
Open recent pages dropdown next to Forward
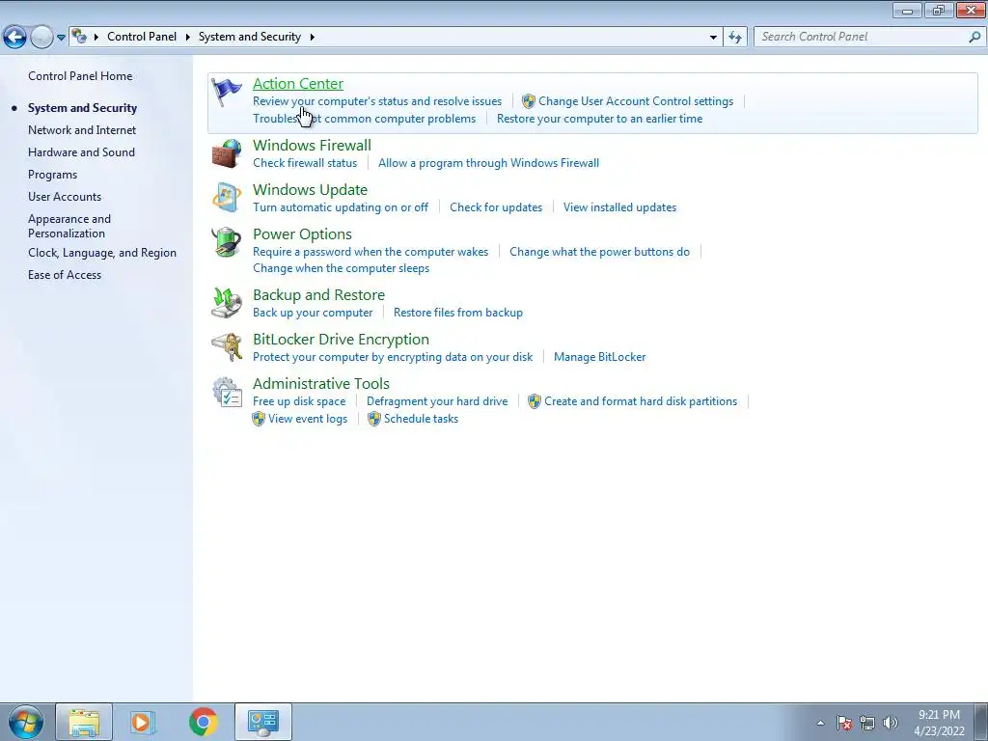coord(61,38)
